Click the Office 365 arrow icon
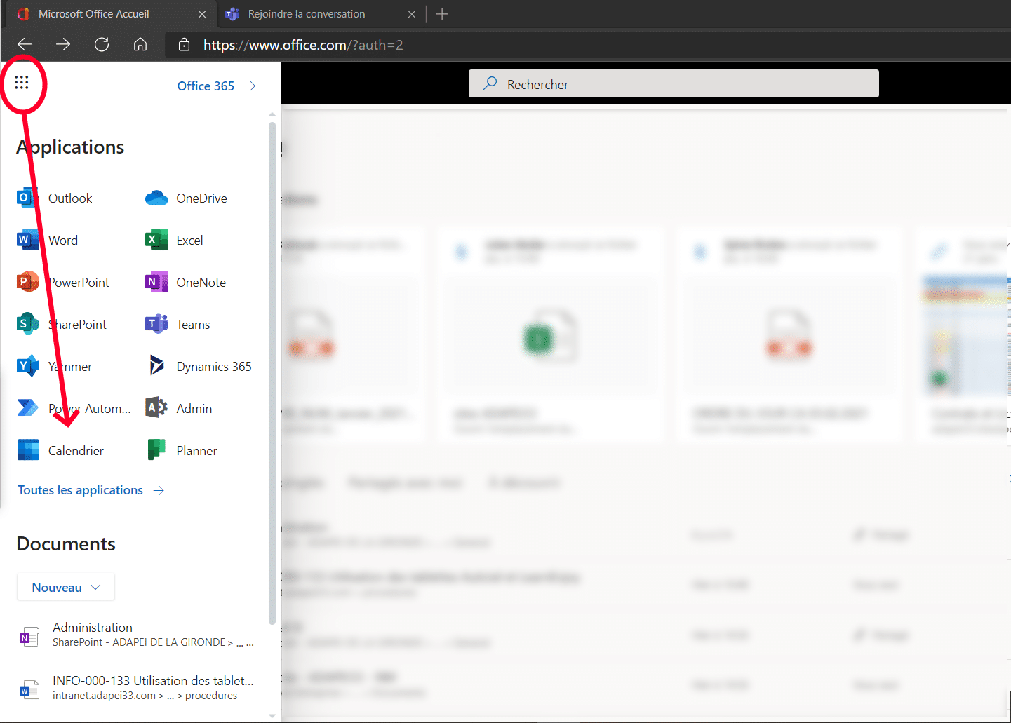Image resolution: width=1011 pixels, height=723 pixels. pyautogui.click(x=250, y=86)
